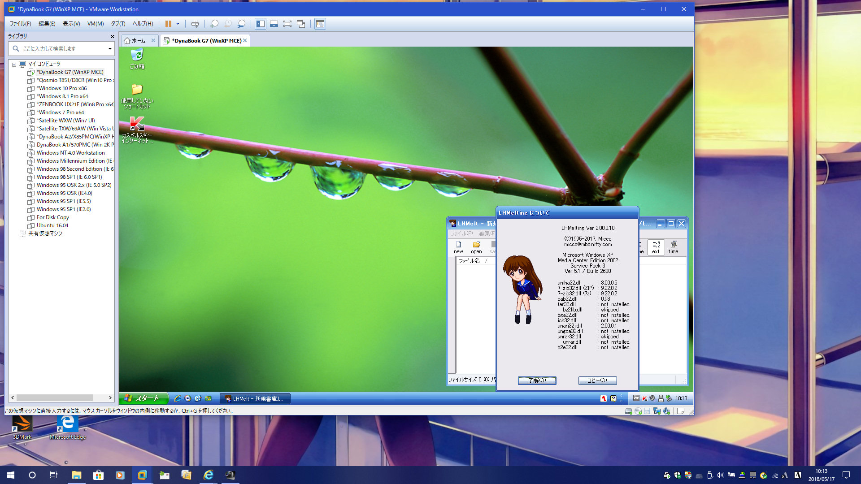Viewport: 861px width, 484px height.
Task: Select Windows 98 SP1 (IE 6.0 SP1) entry
Action: pyautogui.click(x=69, y=177)
